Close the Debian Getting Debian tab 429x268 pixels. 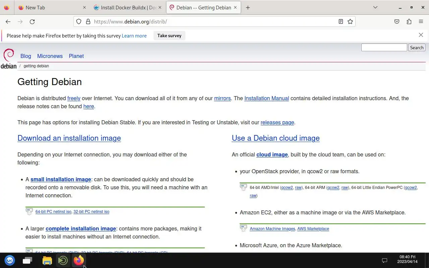(x=235, y=7)
